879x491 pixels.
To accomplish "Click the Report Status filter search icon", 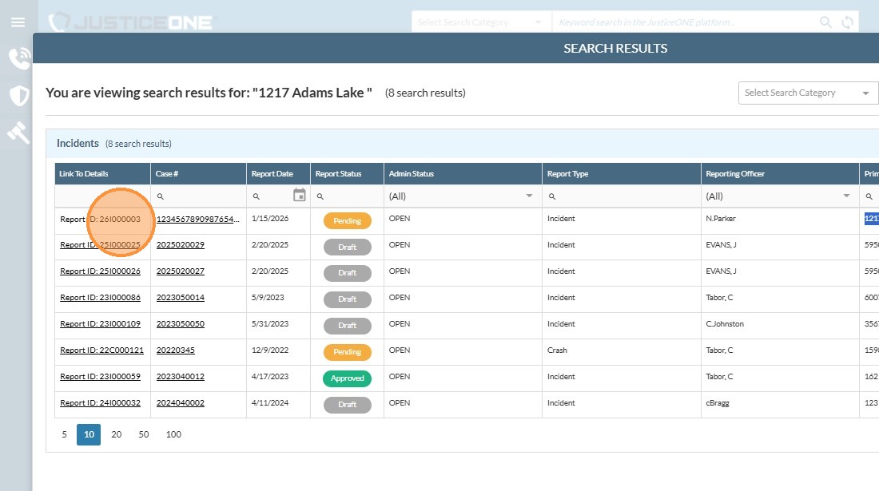I will click(320, 196).
